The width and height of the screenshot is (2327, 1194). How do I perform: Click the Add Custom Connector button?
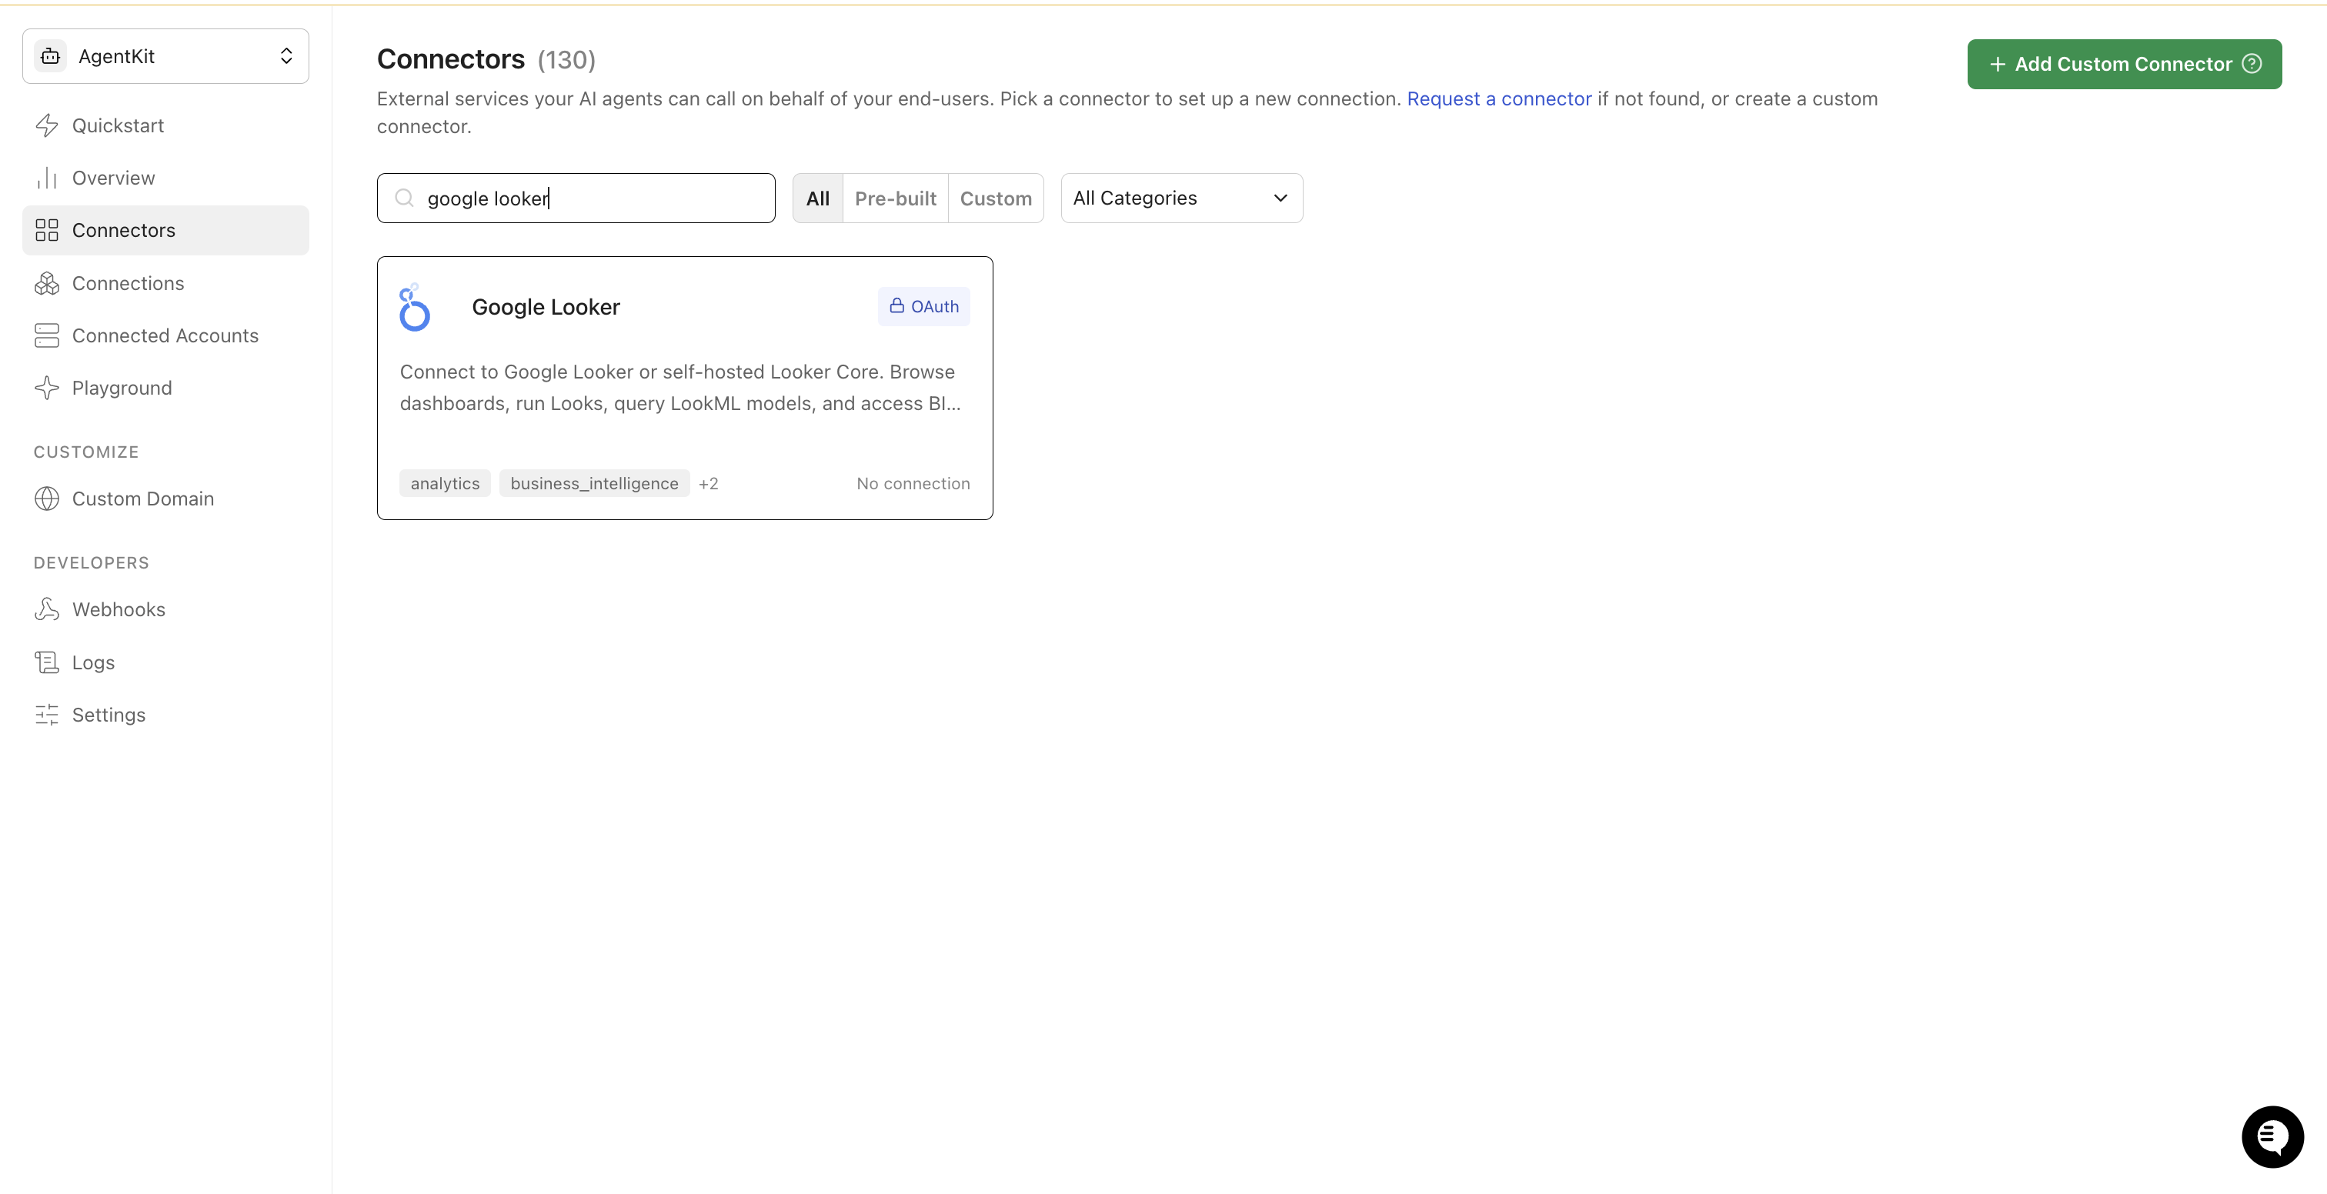point(2124,64)
